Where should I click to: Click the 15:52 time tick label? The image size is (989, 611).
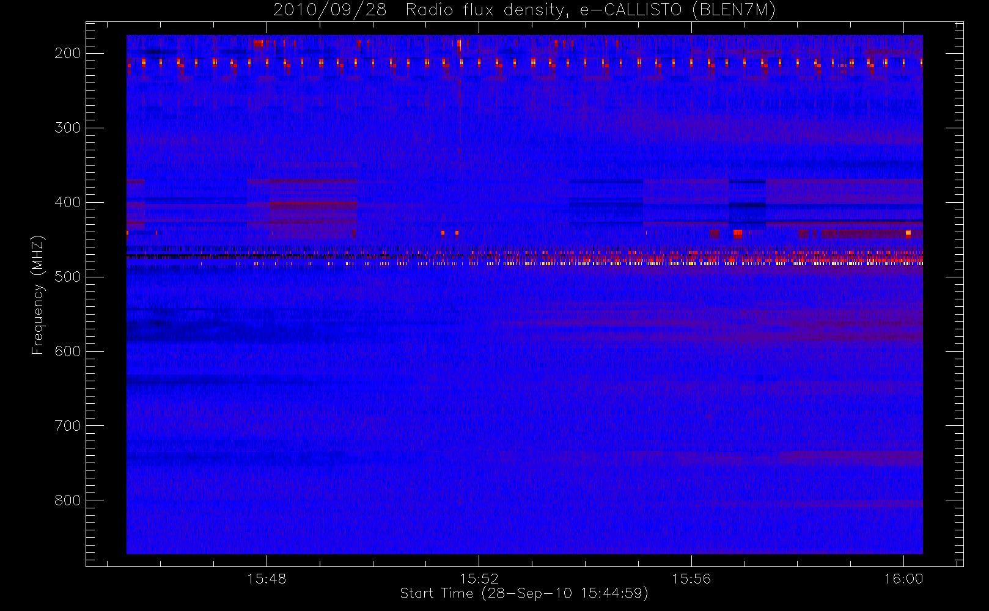479,579
